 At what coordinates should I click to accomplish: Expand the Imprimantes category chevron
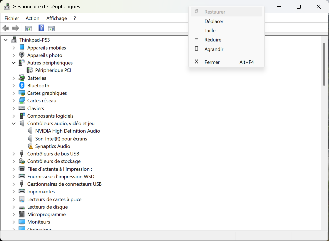coord(14,192)
